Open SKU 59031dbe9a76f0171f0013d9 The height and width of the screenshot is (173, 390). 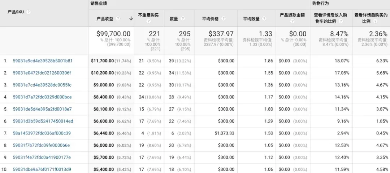[42, 169]
